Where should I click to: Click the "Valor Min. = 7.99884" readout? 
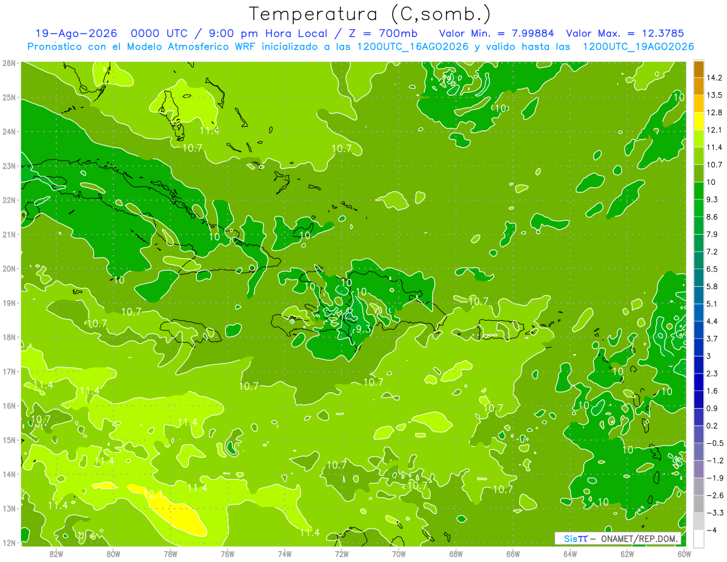point(497,33)
